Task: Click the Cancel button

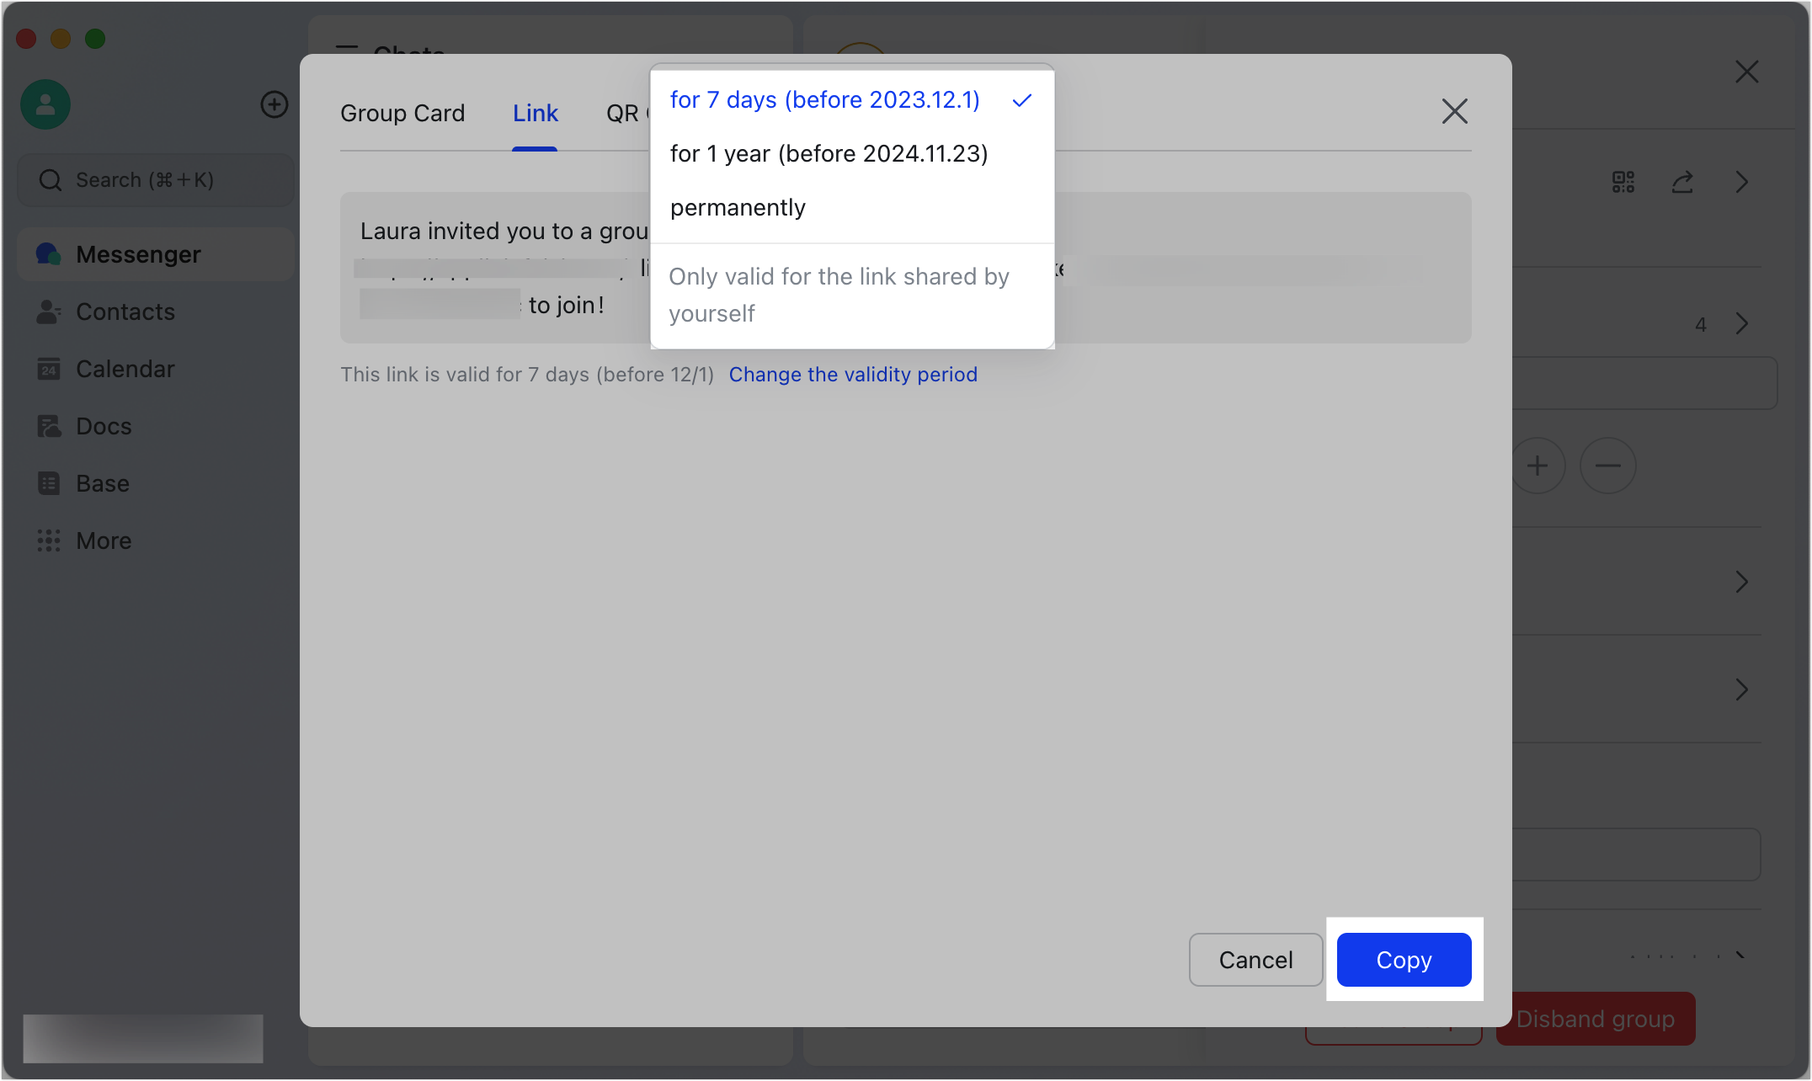Action: click(x=1255, y=959)
